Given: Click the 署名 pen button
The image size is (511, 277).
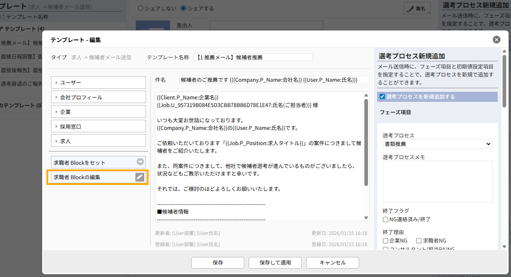Looking at the screenshot, I should click(417, 8).
